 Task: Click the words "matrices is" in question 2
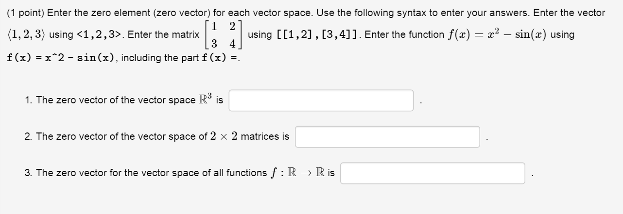coord(265,137)
